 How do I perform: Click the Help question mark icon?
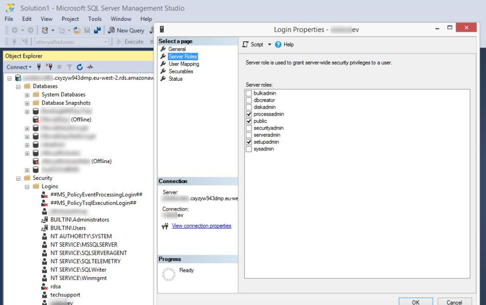point(278,45)
